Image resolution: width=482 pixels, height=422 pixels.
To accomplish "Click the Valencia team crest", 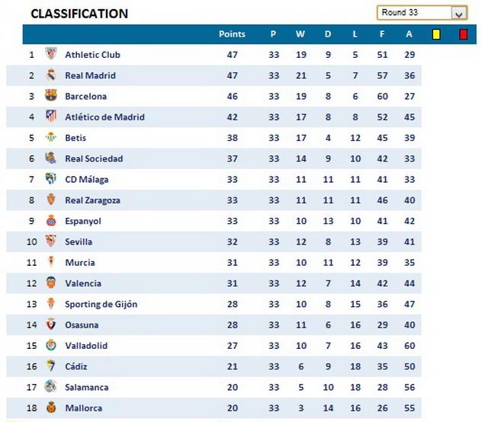I will click(x=51, y=283).
